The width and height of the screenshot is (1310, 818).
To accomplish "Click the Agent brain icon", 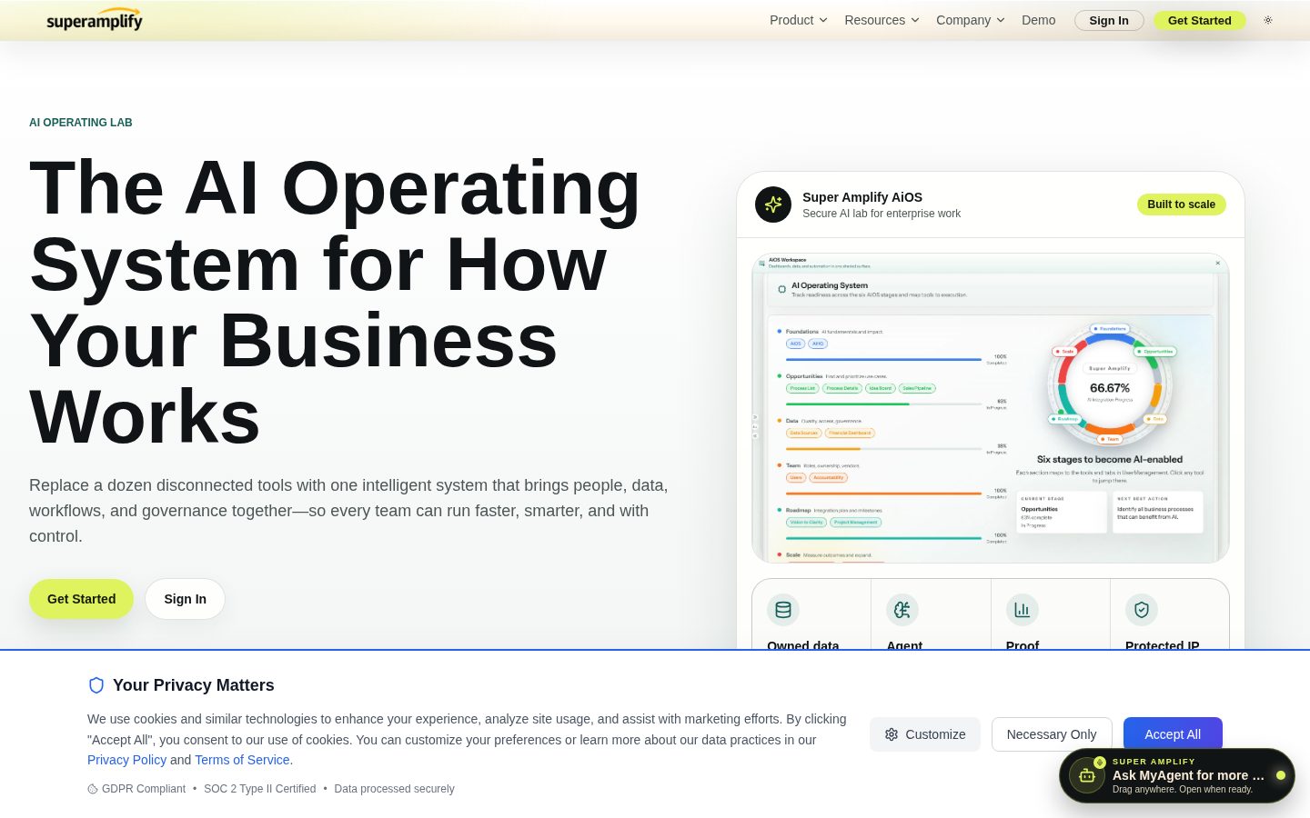I will pyautogui.click(x=902, y=610).
